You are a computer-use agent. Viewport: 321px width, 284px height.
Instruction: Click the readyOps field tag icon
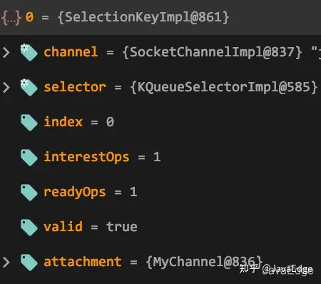pos(29,193)
